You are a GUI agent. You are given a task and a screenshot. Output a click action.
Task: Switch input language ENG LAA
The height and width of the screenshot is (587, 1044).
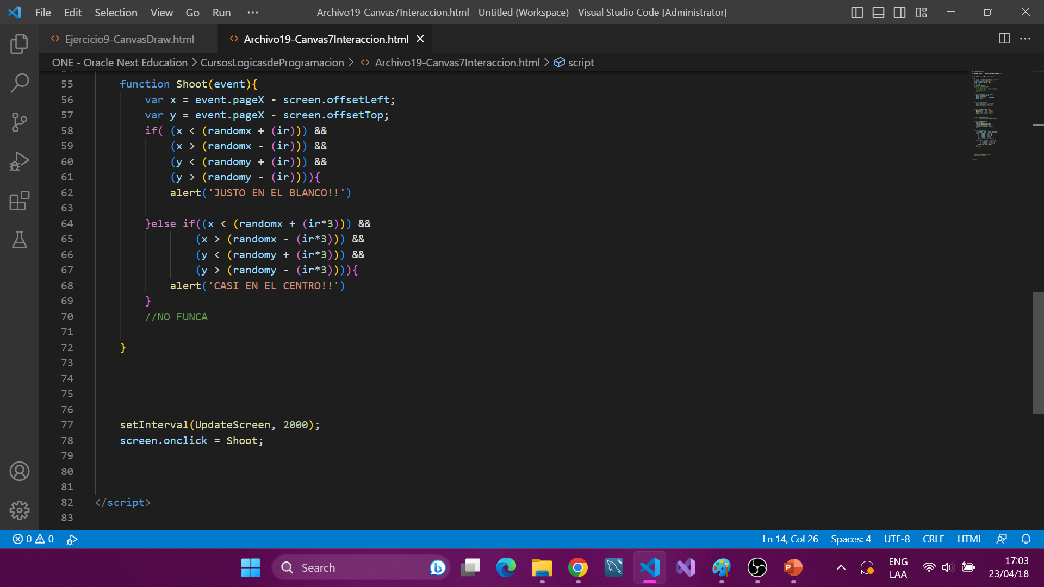pyautogui.click(x=898, y=568)
